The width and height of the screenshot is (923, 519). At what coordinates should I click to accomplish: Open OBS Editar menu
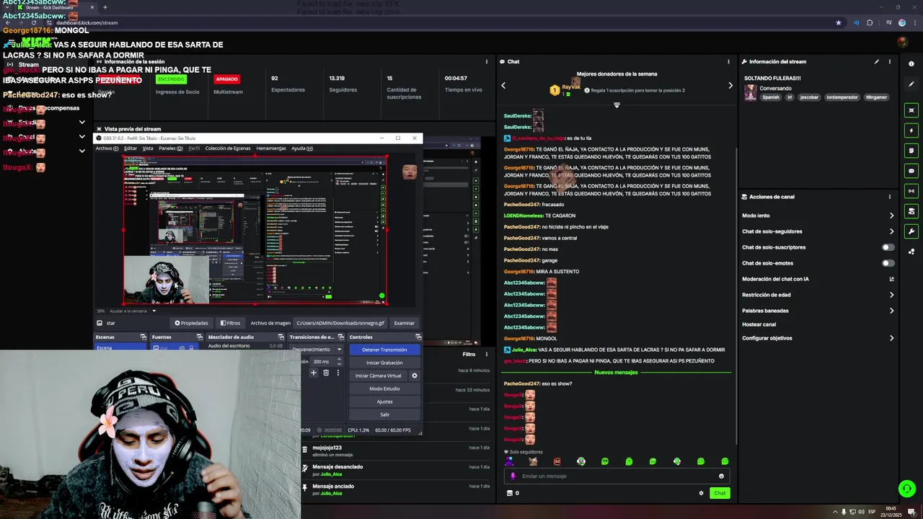click(131, 148)
